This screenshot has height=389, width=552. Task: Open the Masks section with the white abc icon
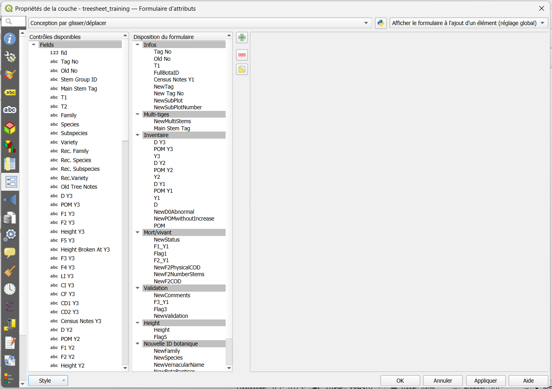pos(10,110)
